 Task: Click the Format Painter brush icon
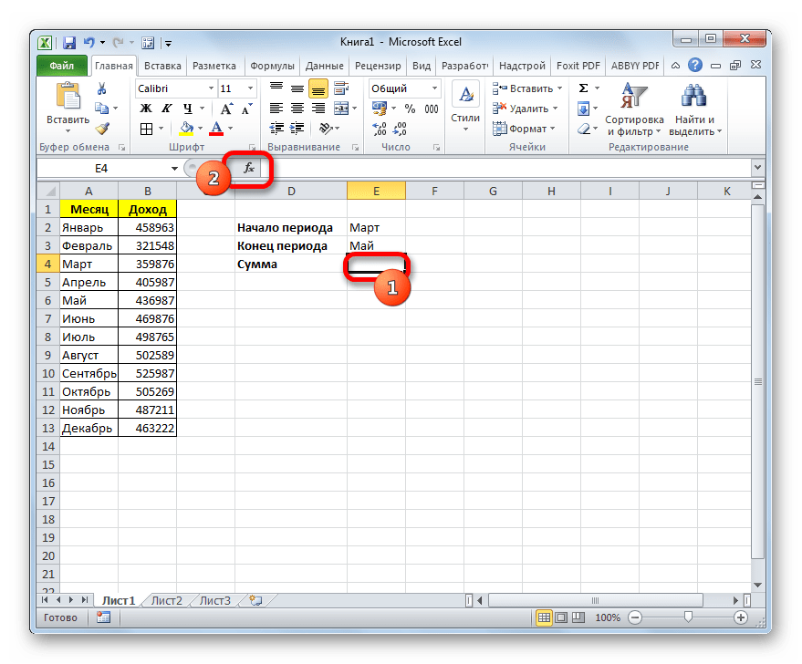coord(102,129)
